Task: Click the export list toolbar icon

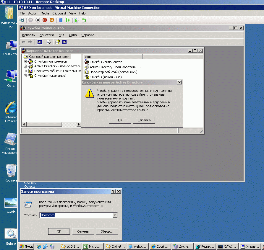Action: tap(48, 42)
